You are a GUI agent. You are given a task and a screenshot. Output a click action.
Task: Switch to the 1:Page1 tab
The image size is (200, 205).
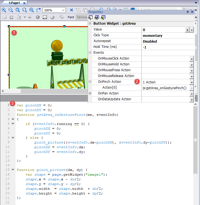(14, 3)
